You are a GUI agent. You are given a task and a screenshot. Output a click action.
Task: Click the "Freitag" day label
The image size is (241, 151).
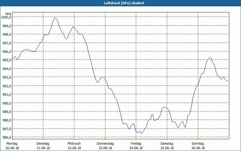click(x=136, y=144)
